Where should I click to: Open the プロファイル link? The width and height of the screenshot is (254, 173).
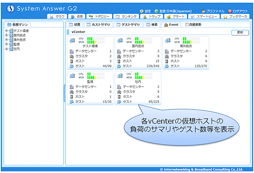pyautogui.click(x=213, y=11)
